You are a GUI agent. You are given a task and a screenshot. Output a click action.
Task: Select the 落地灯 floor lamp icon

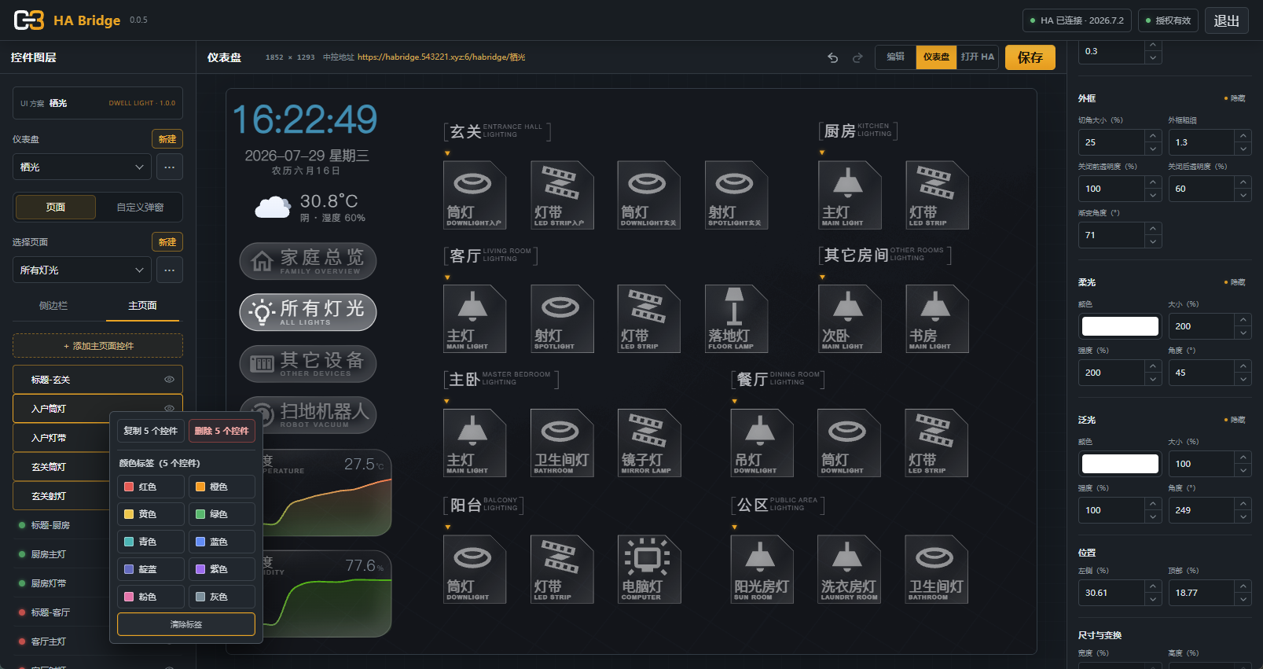[736, 318]
